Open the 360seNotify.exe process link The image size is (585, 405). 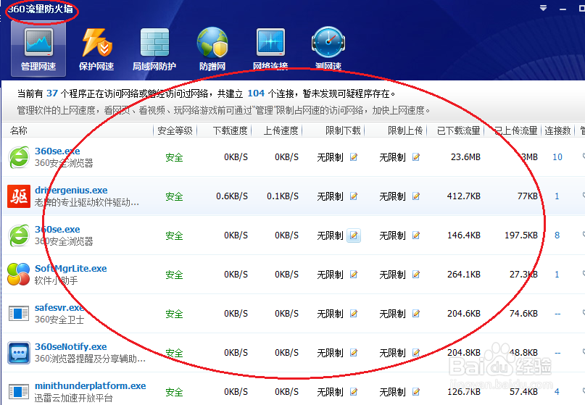tap(70, 347)
